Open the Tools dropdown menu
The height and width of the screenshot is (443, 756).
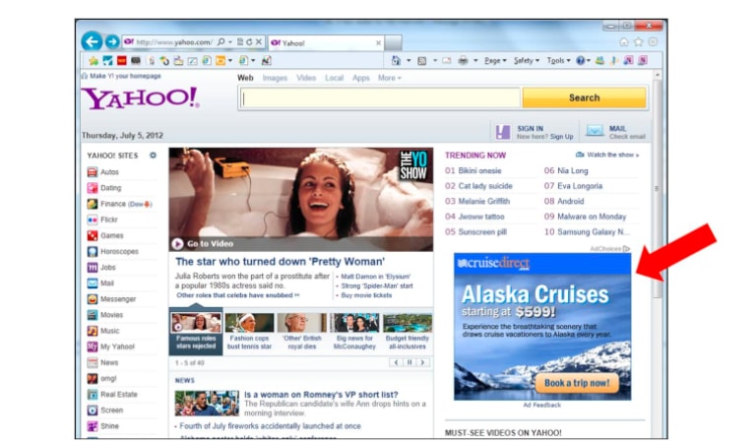(x=558, y=61)
